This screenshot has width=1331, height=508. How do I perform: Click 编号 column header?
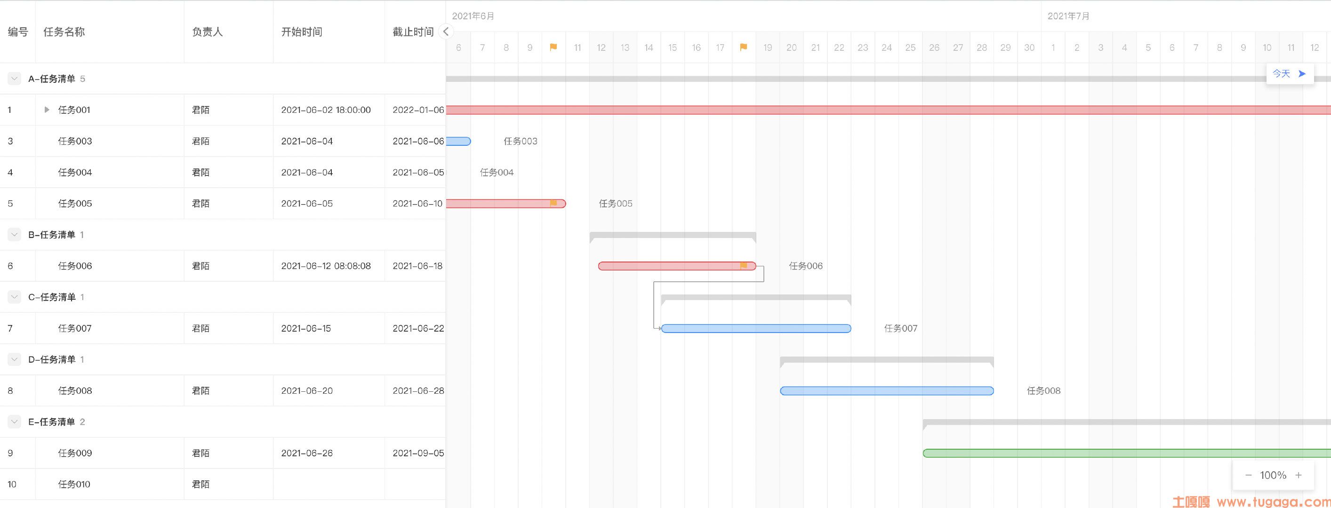point(17,32)
